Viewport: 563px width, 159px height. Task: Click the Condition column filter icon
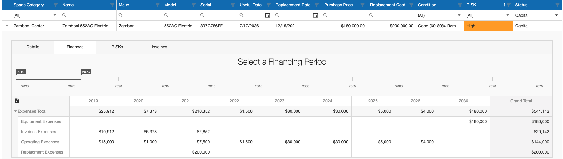point(460,5)
